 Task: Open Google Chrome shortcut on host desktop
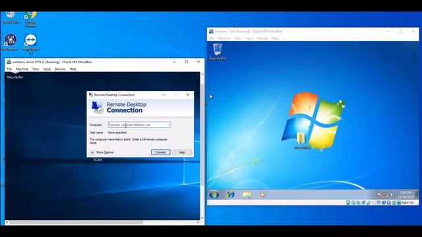click(x=30, y=18)
